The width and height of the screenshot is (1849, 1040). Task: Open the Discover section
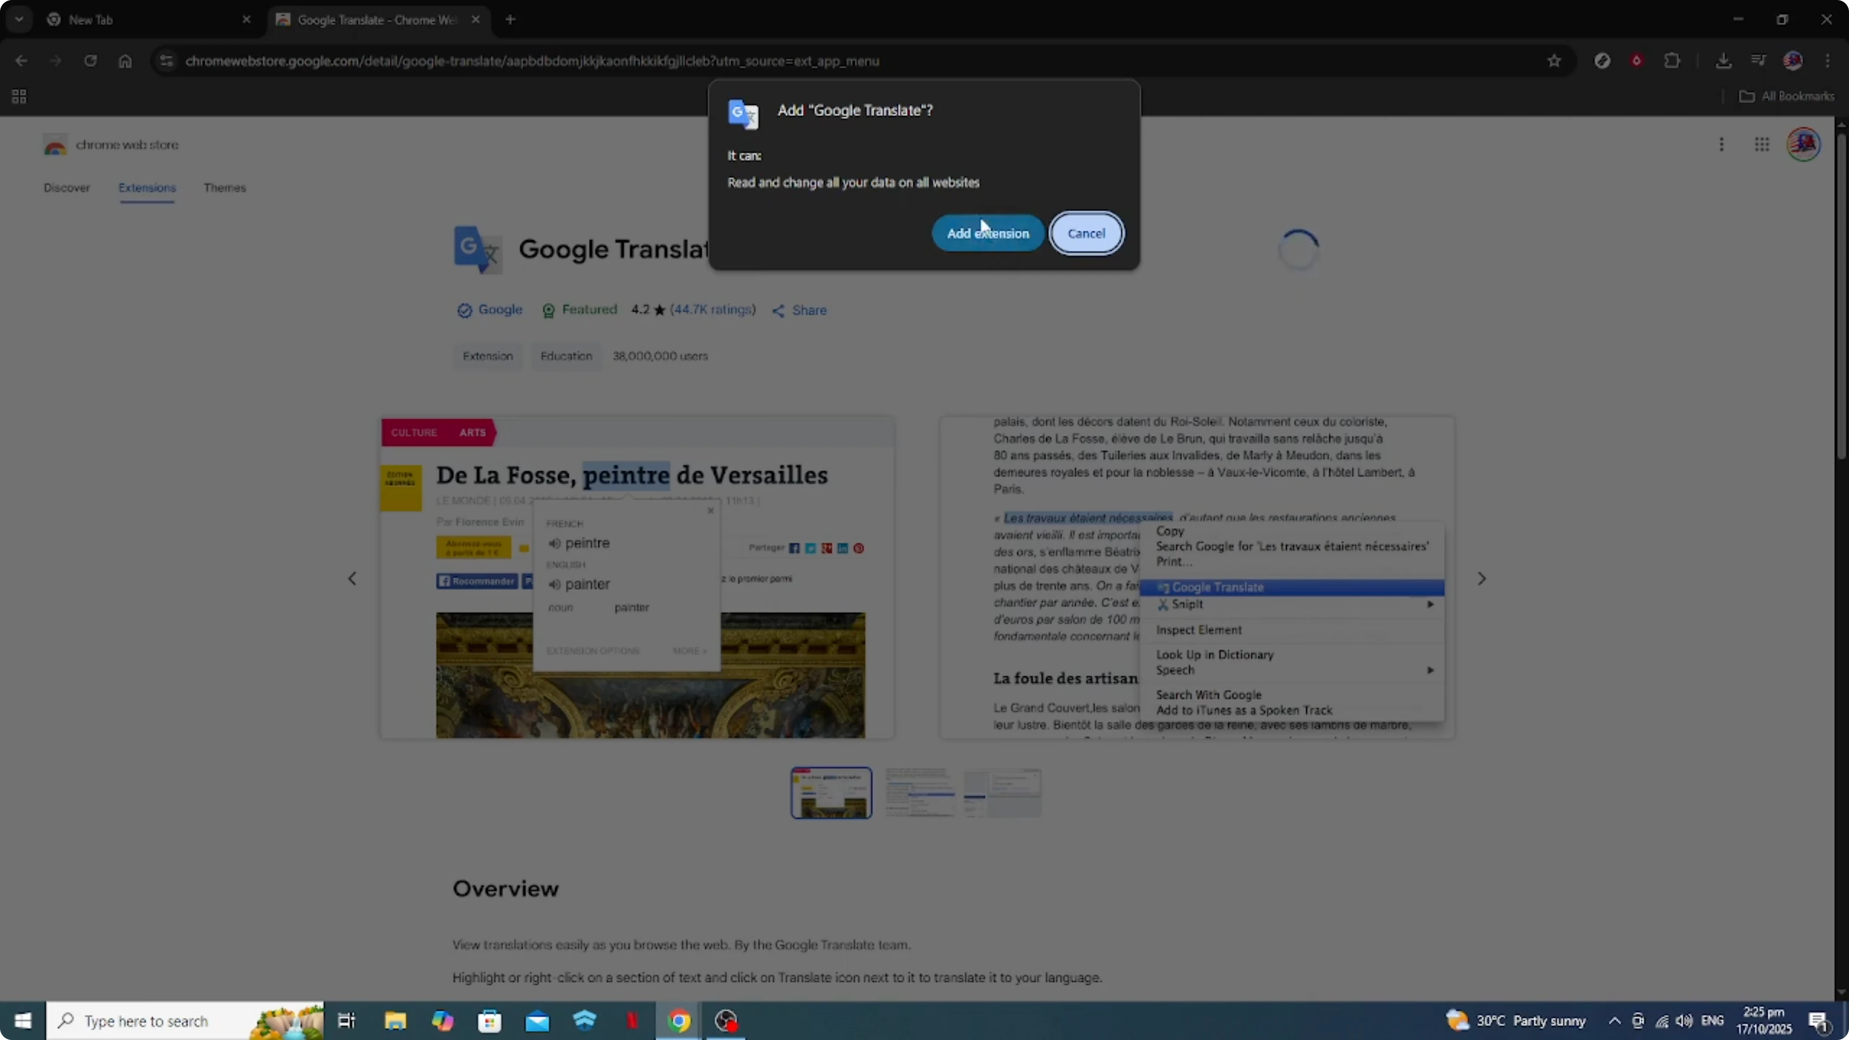point(67,187)
